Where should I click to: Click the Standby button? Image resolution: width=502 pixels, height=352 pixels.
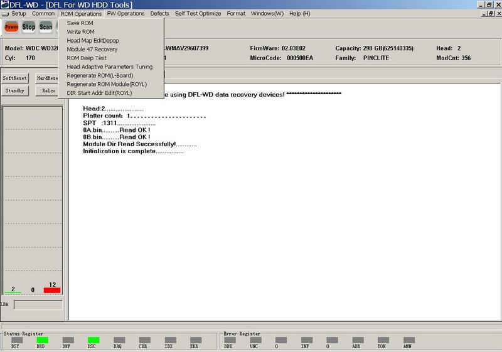14,90
